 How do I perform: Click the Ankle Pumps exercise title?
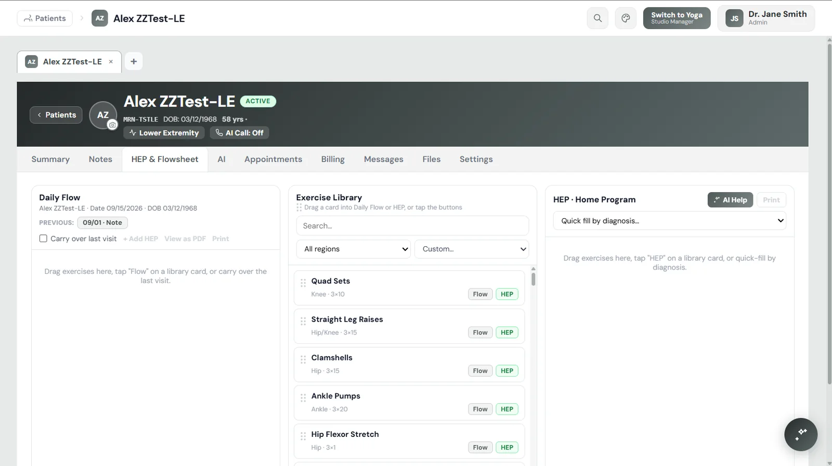(x=336, y=396)
